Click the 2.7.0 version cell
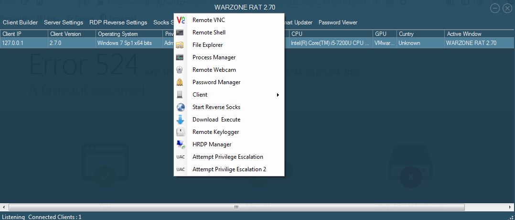The image size is (515, 220). point(72,43)
